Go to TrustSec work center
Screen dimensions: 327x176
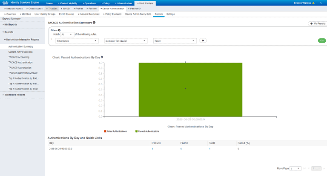point(52,9)
